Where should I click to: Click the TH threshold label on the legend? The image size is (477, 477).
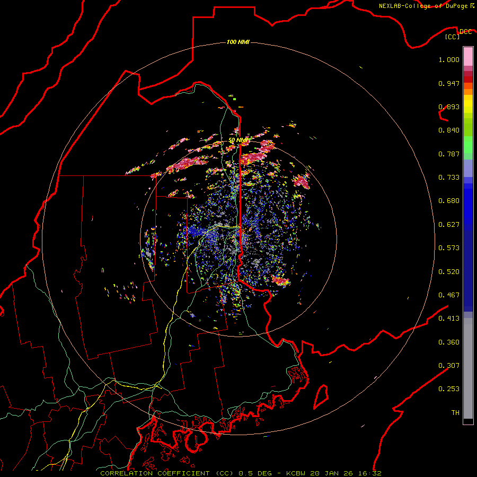click(x=455, y=413)
